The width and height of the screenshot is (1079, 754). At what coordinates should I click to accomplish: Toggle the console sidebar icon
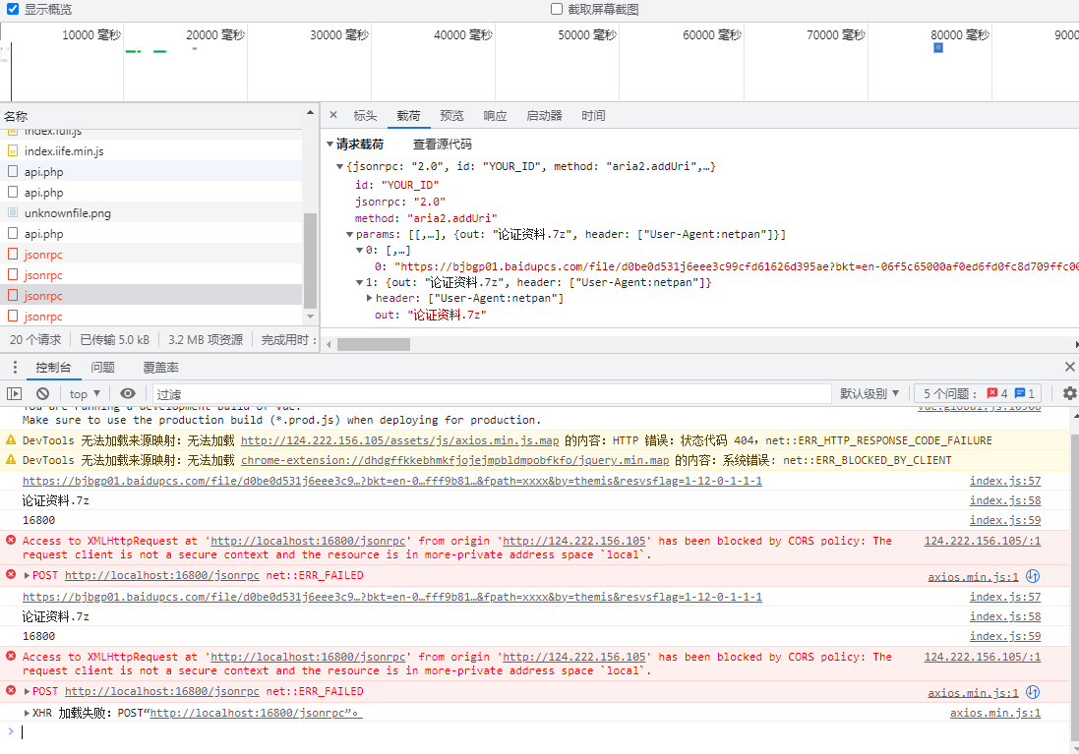[x=14, y=393]
